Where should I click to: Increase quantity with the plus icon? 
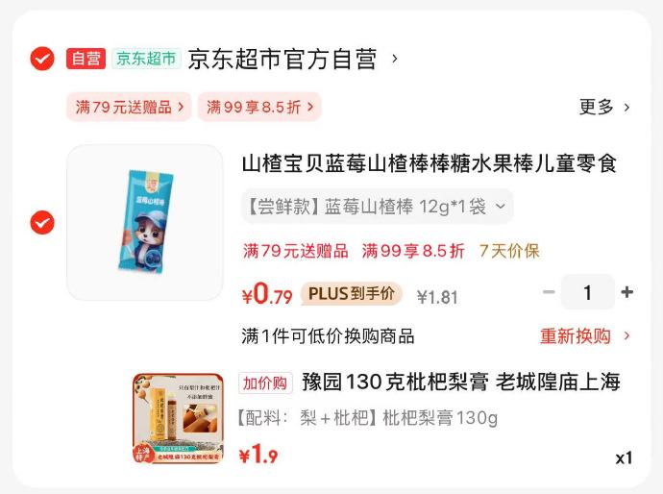click(x=627, y=292)
